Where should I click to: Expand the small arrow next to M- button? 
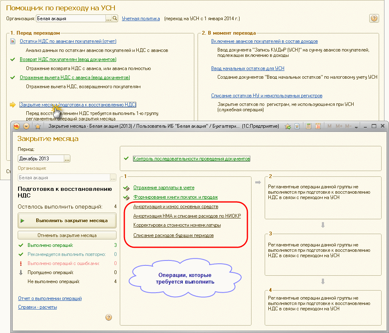356,127
